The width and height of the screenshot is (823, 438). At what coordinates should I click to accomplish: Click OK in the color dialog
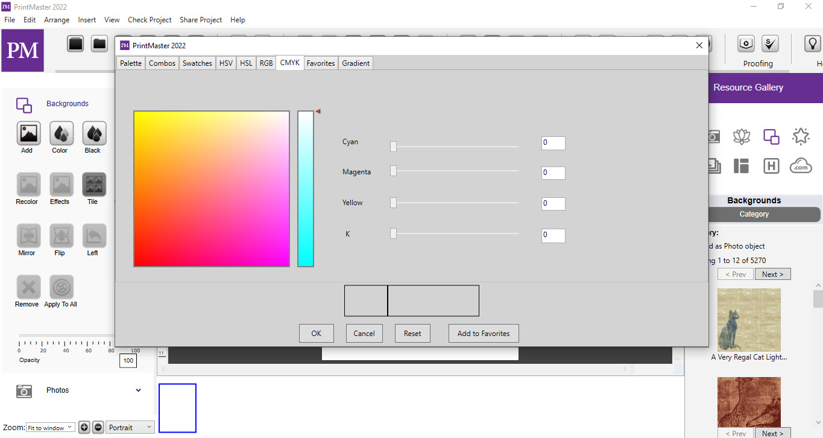point(317,333)
